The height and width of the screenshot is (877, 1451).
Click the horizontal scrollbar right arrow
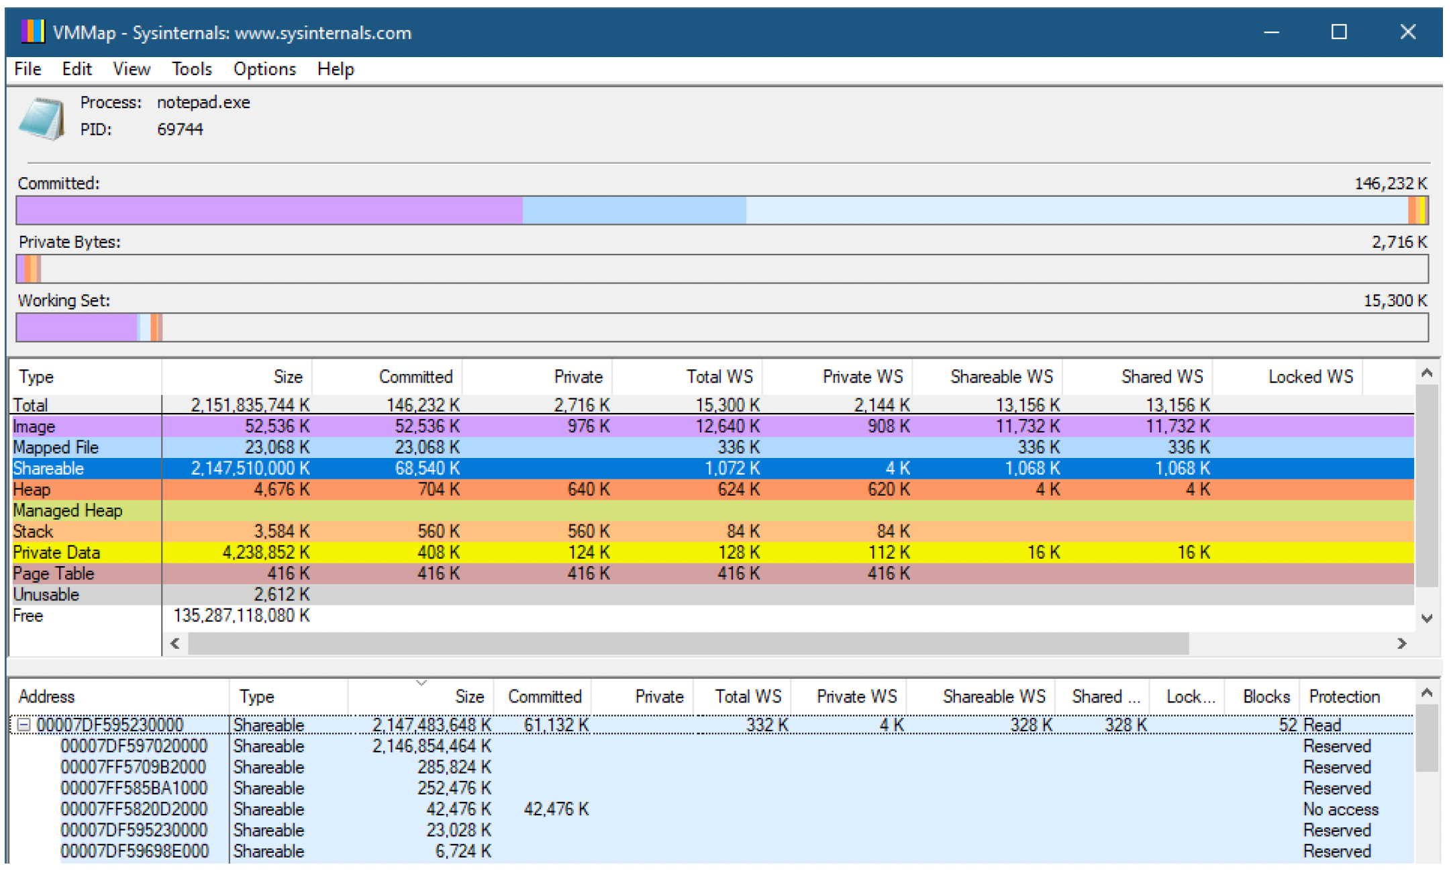(x=1401, y=643)
